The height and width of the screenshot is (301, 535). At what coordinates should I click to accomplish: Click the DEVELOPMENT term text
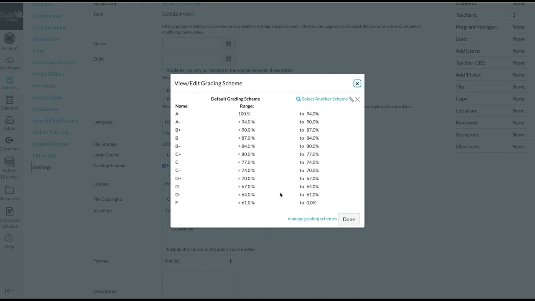point(178,14)
